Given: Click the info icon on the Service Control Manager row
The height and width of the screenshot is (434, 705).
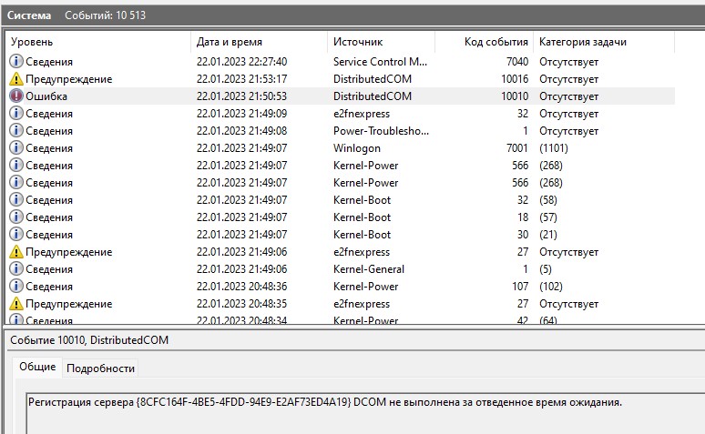Looking at the screenshot, I should point(15,62).
